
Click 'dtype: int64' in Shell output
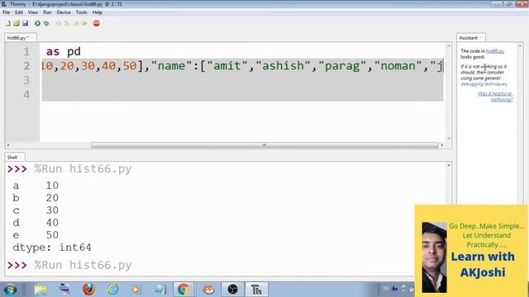52,247
